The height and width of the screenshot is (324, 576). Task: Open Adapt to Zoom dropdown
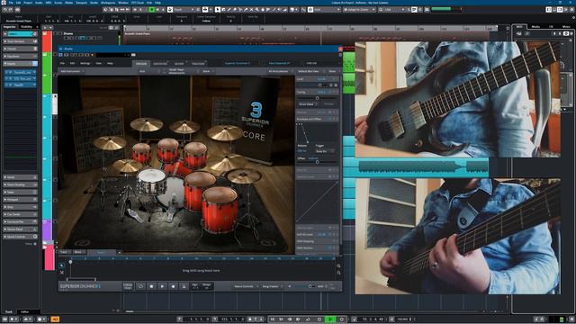(x=359, y=10)
